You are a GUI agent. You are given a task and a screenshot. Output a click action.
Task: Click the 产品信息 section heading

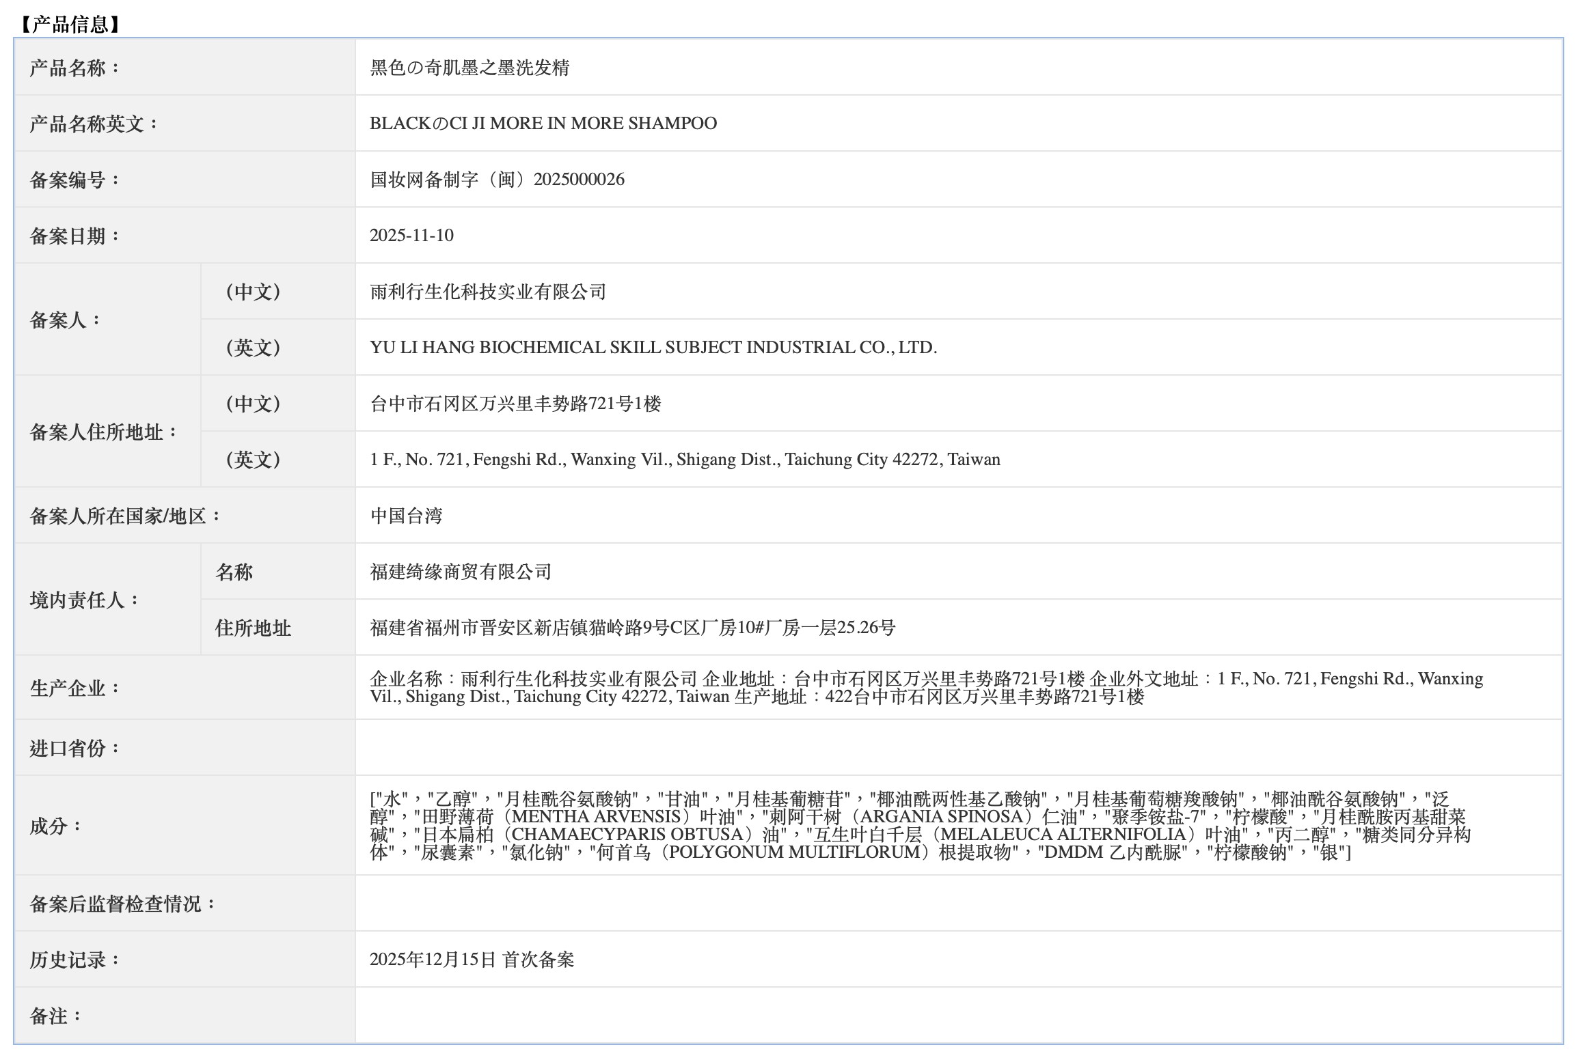(70, 25)
